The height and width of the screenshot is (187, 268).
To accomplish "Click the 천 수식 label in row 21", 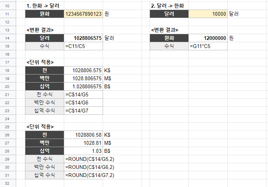I will click(45, 94).
